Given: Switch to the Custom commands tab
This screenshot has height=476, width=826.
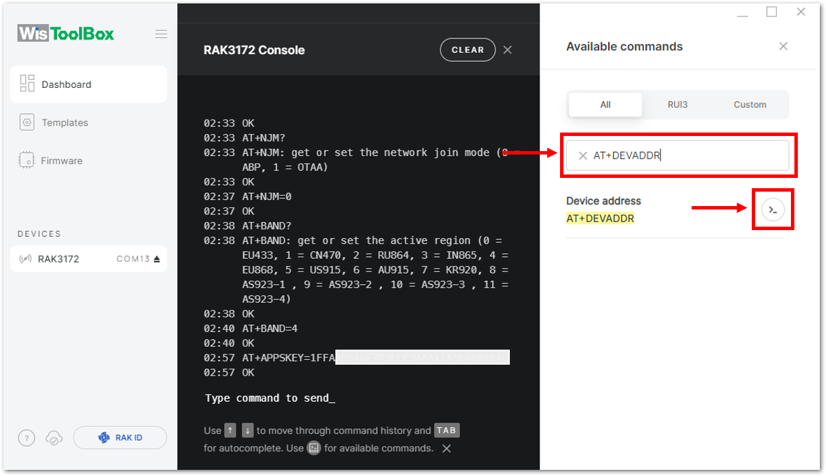Looking at the screenshot, I should 750,104.
